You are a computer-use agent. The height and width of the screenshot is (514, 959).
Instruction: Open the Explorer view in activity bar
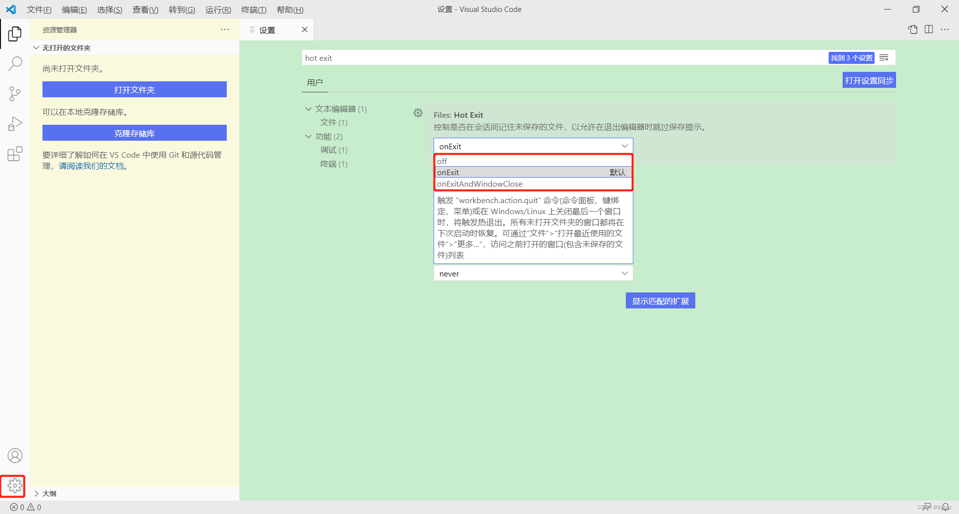click(x=15, y=34)
